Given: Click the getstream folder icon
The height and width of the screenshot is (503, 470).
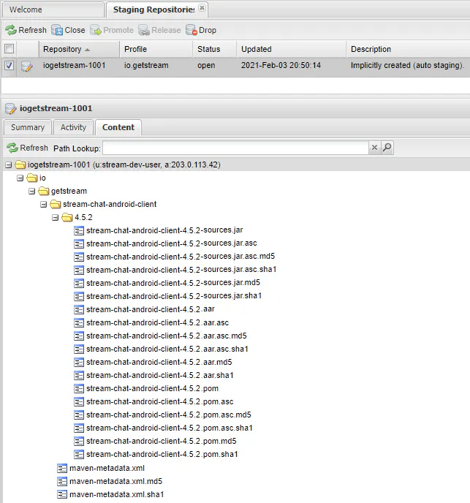Looking at the screenshot, I should click(44, 192).
